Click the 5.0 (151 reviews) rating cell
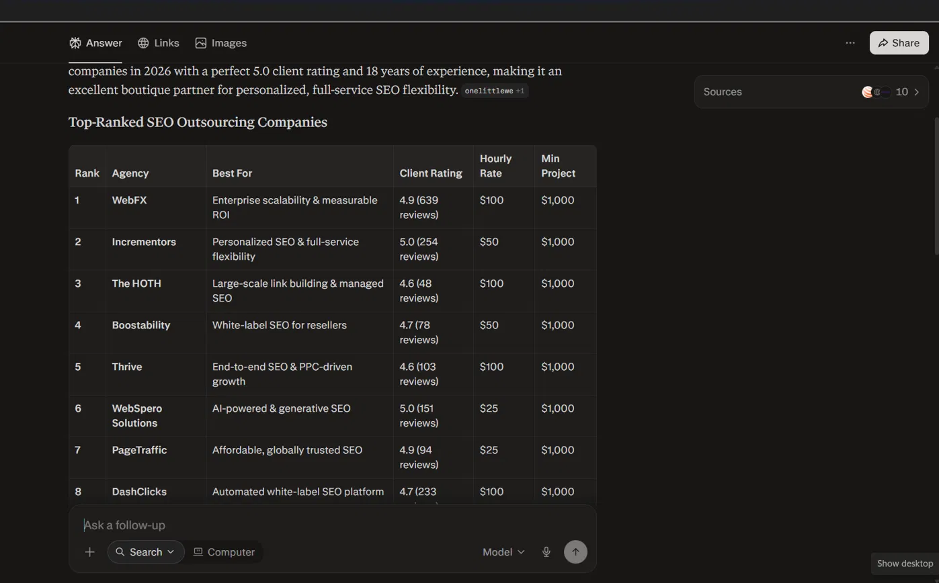 [434, 416]
